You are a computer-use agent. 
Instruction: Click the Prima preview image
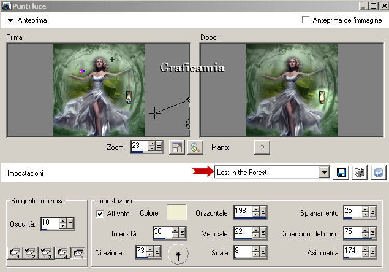click(99, 90)
